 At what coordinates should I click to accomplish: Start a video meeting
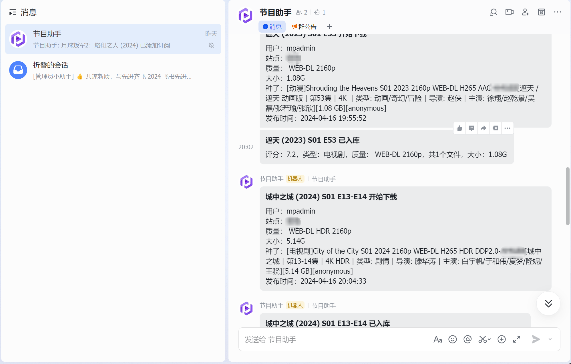510,12
